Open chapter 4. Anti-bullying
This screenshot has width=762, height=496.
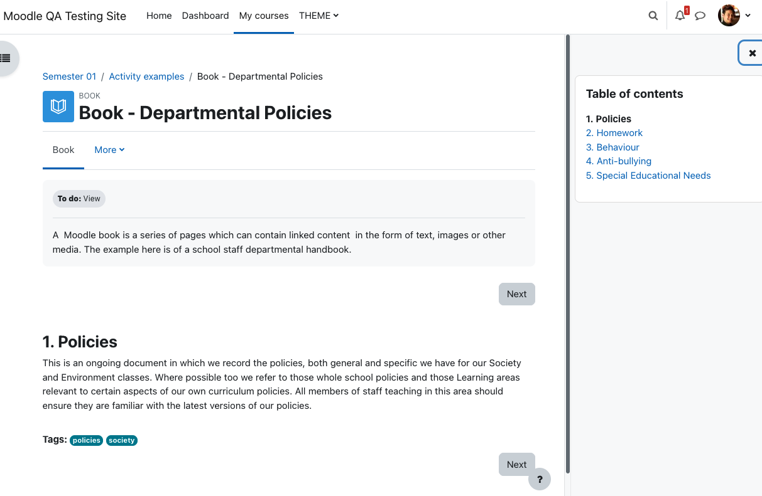619,161
